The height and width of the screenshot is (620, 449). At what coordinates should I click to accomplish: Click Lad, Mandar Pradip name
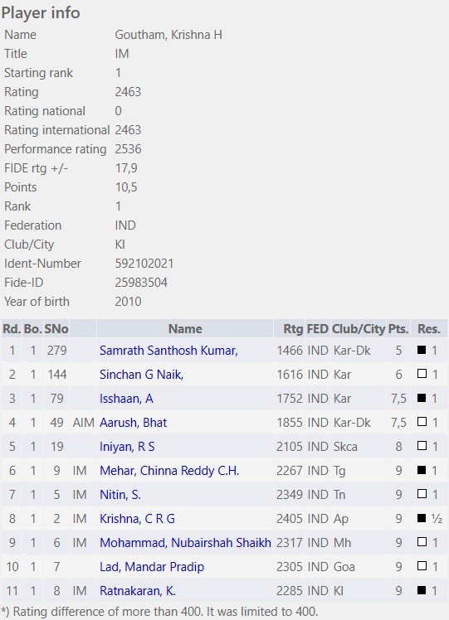[152, 567]
